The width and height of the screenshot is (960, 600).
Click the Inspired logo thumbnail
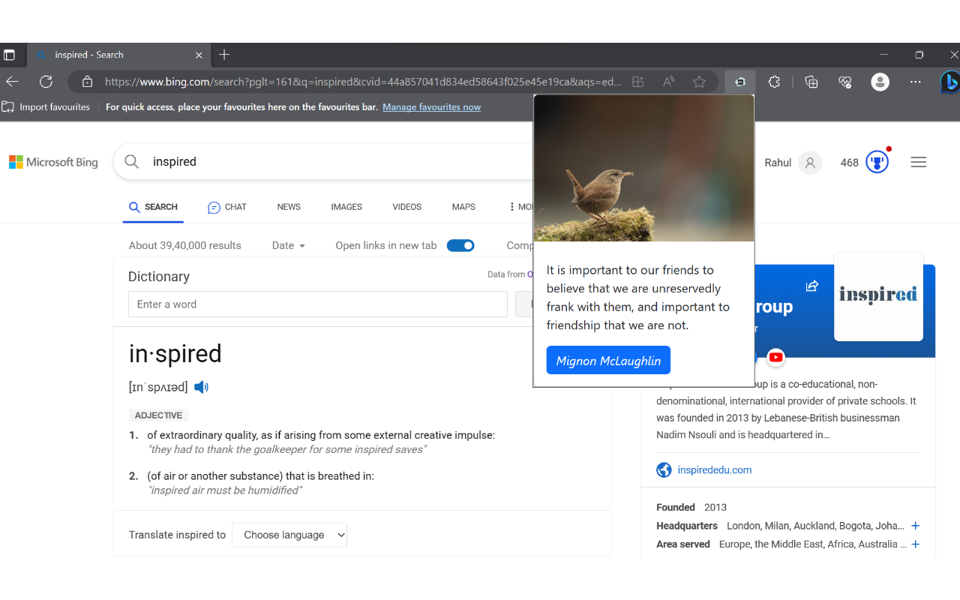(x=878, y=296)
